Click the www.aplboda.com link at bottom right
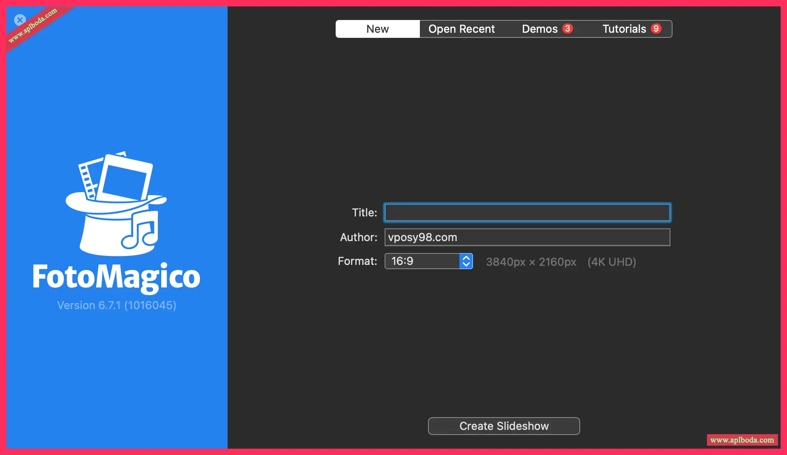 click(742, 440)
